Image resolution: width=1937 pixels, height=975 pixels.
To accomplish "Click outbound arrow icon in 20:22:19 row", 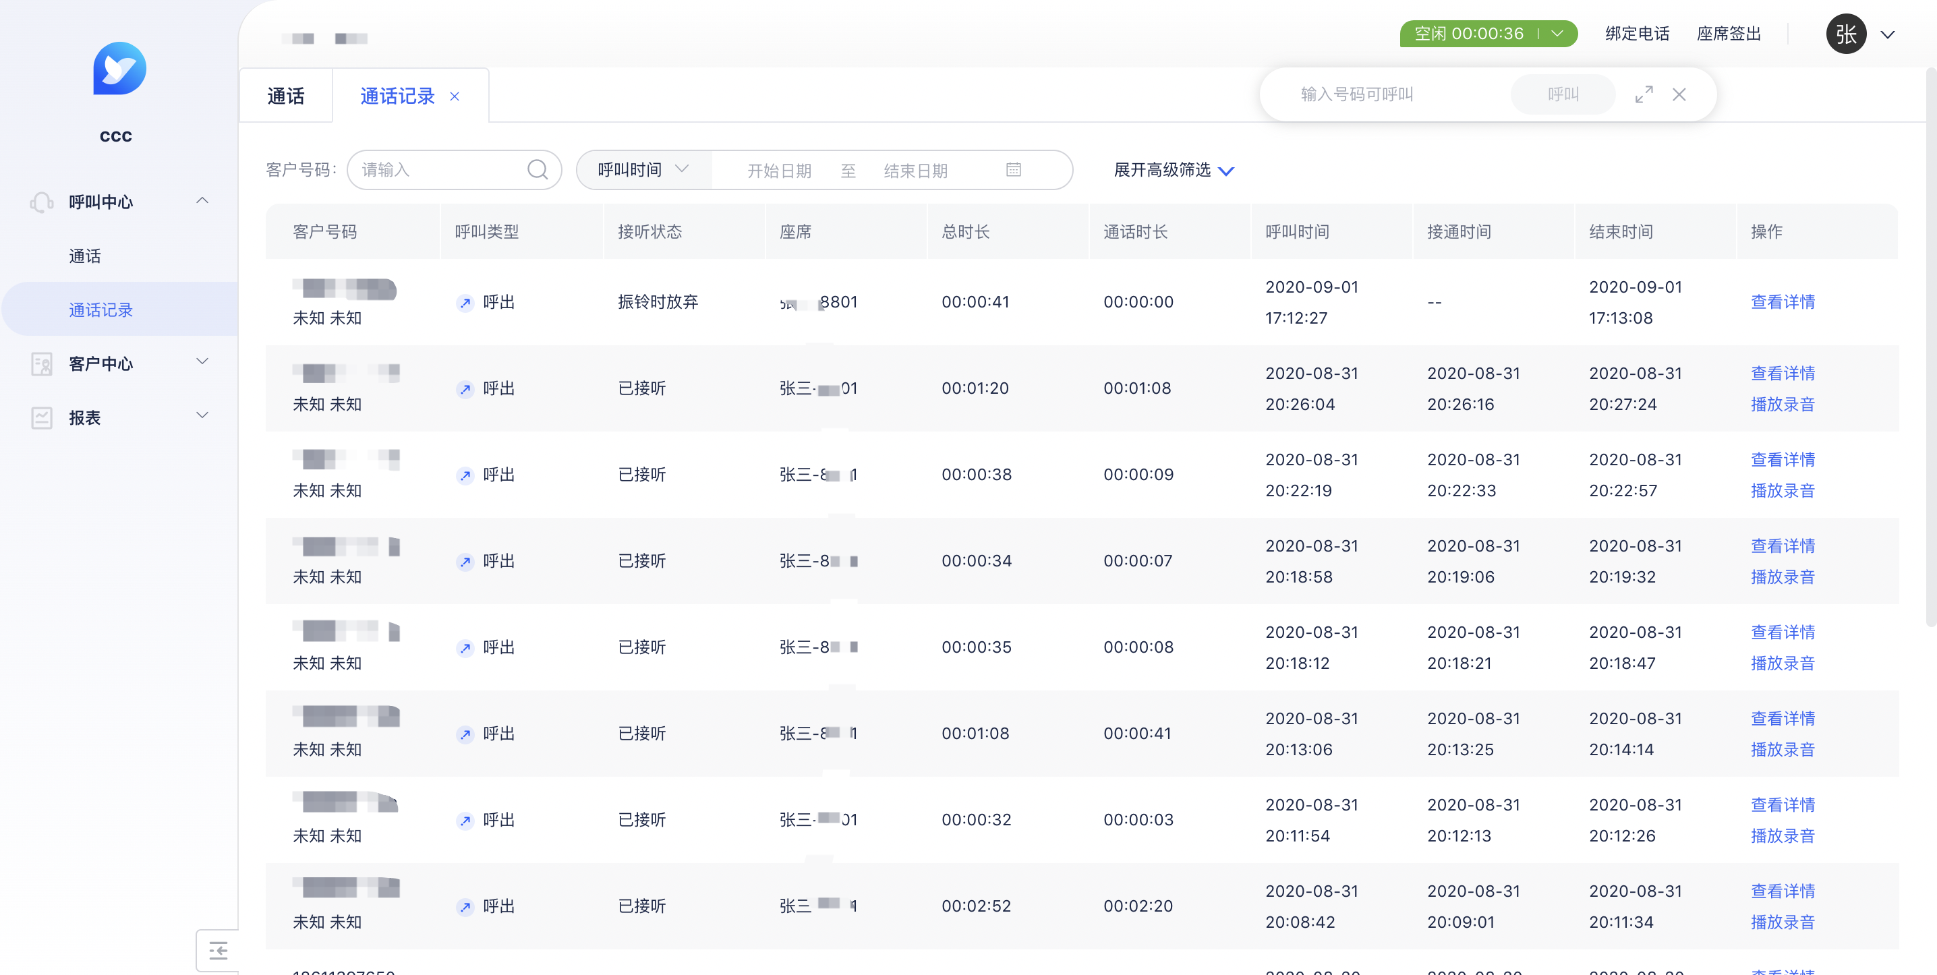I will 465,476.
